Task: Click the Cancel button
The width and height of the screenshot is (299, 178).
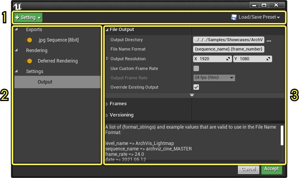Action: 248,169
